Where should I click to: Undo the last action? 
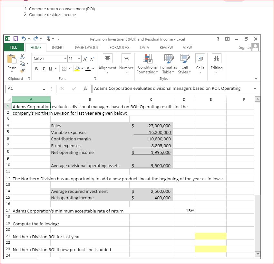coord(24,38)
